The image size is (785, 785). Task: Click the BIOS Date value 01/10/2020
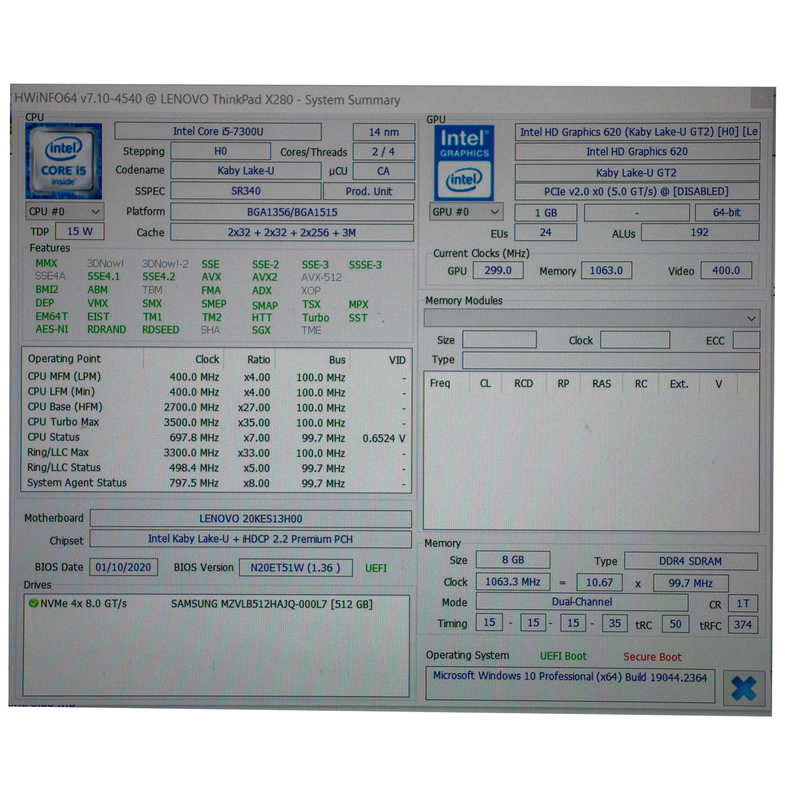click(123, 567)
